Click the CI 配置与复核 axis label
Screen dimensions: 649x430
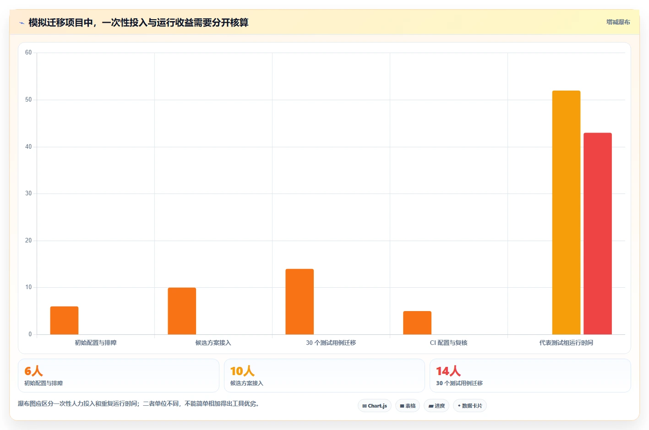click(x=449, y=343)
